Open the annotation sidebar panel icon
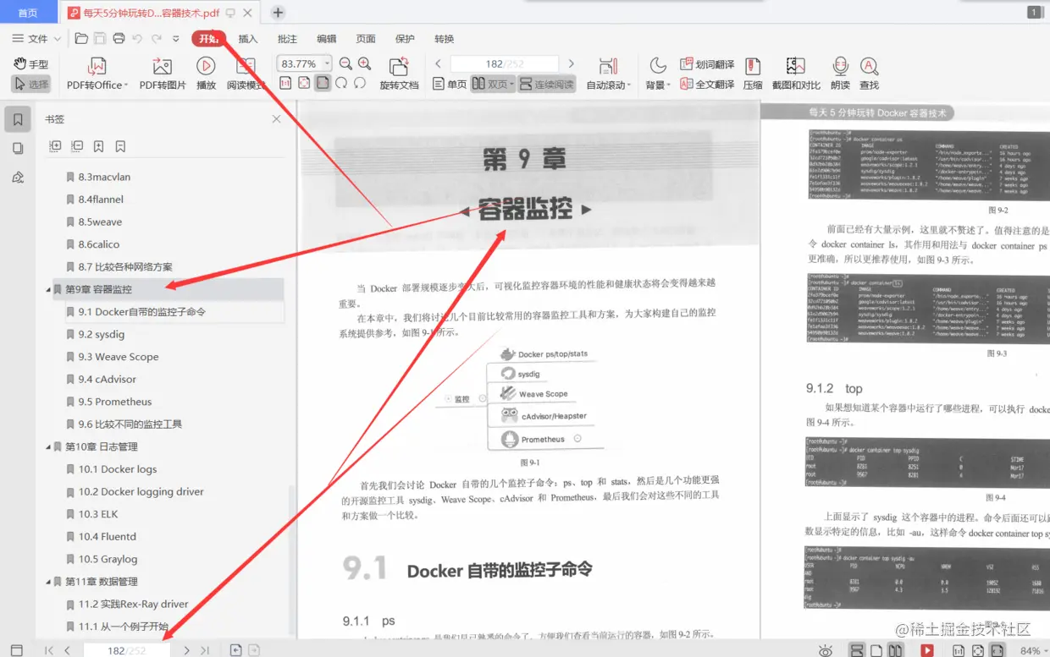Screen dimensions: 1050x657 (18, 177)
